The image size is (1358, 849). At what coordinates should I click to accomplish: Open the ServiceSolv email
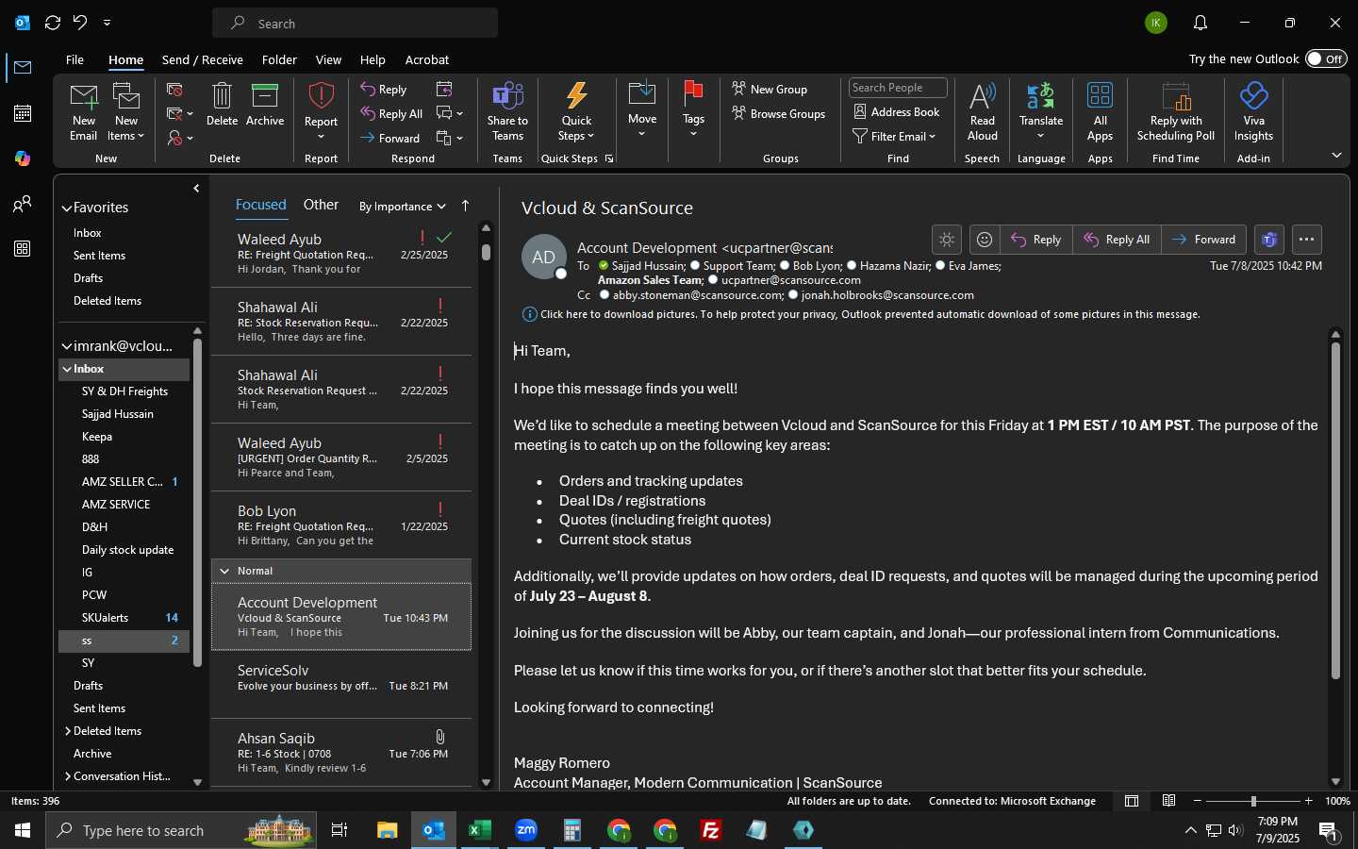pyautogui.click(x=341, y=685)
